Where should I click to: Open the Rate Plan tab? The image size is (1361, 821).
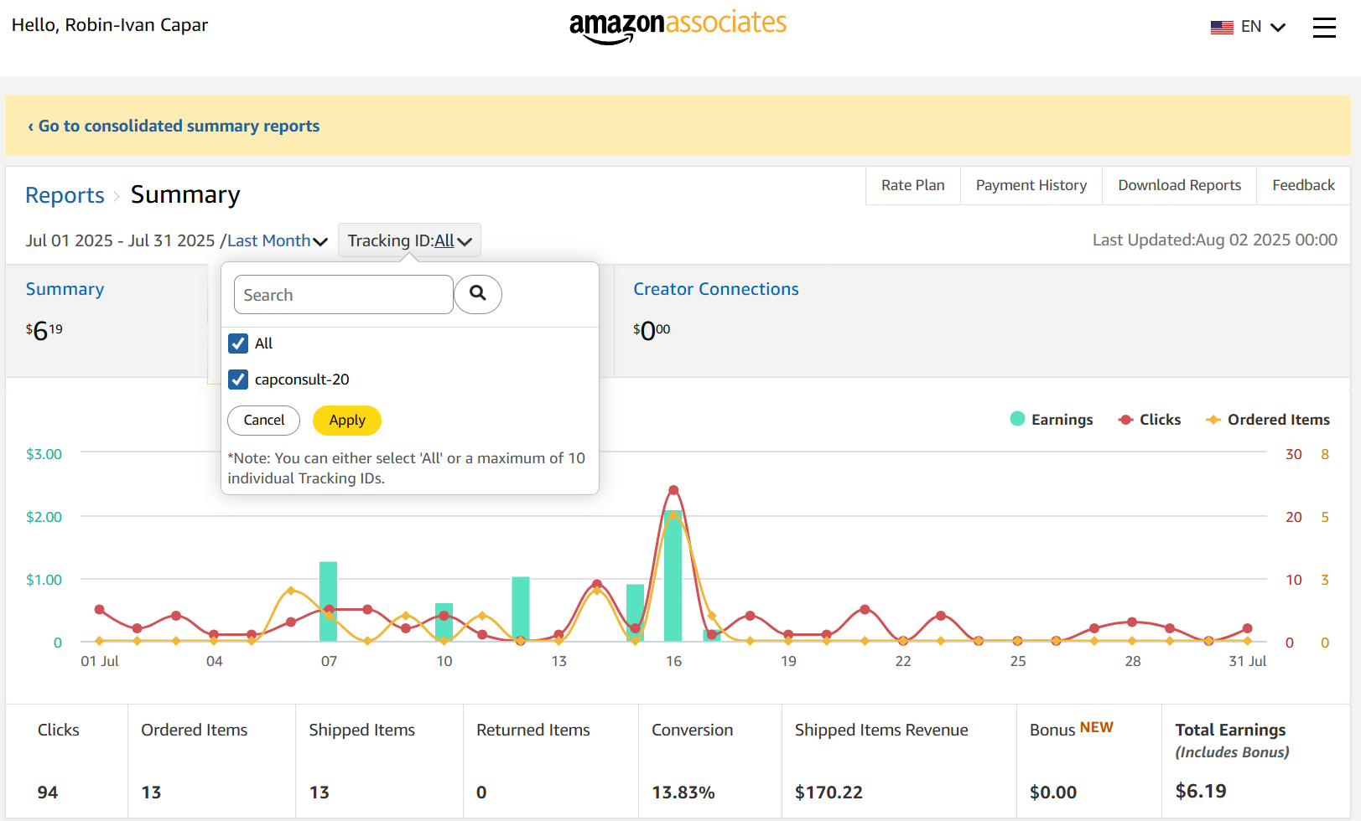pos(912,185)
